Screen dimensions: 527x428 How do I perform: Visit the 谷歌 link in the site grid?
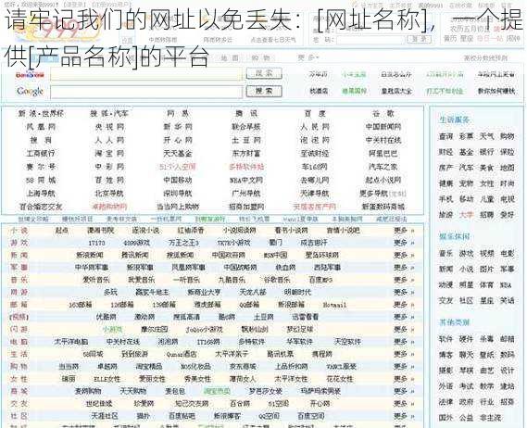(x=383, y=114)
